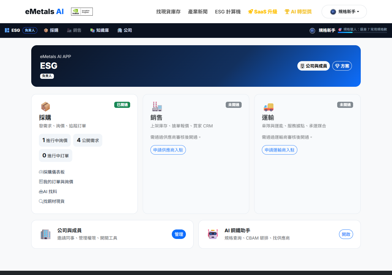The image size is (392, 275).
Task: Open 找現貨庫存 in top navigation
Action: [x=168, y=12]
